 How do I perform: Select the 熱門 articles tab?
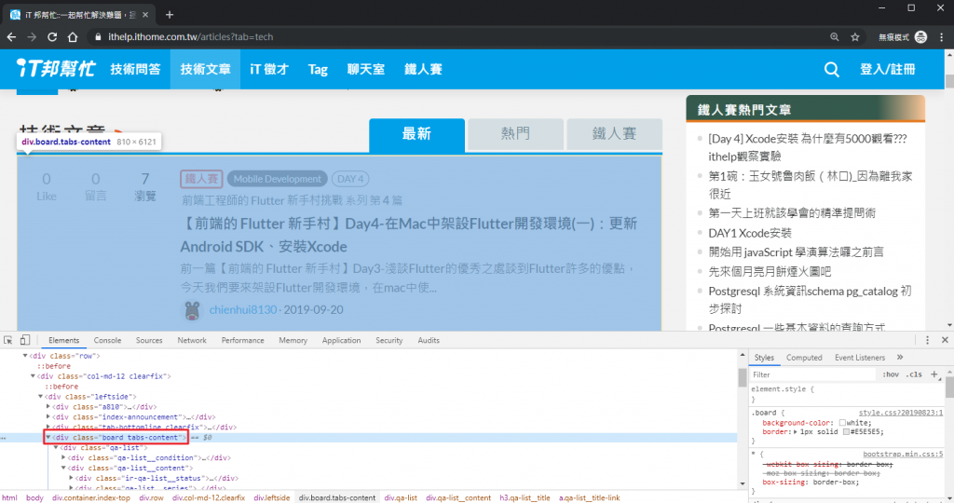pyautogui.click(x=515, y=134)
